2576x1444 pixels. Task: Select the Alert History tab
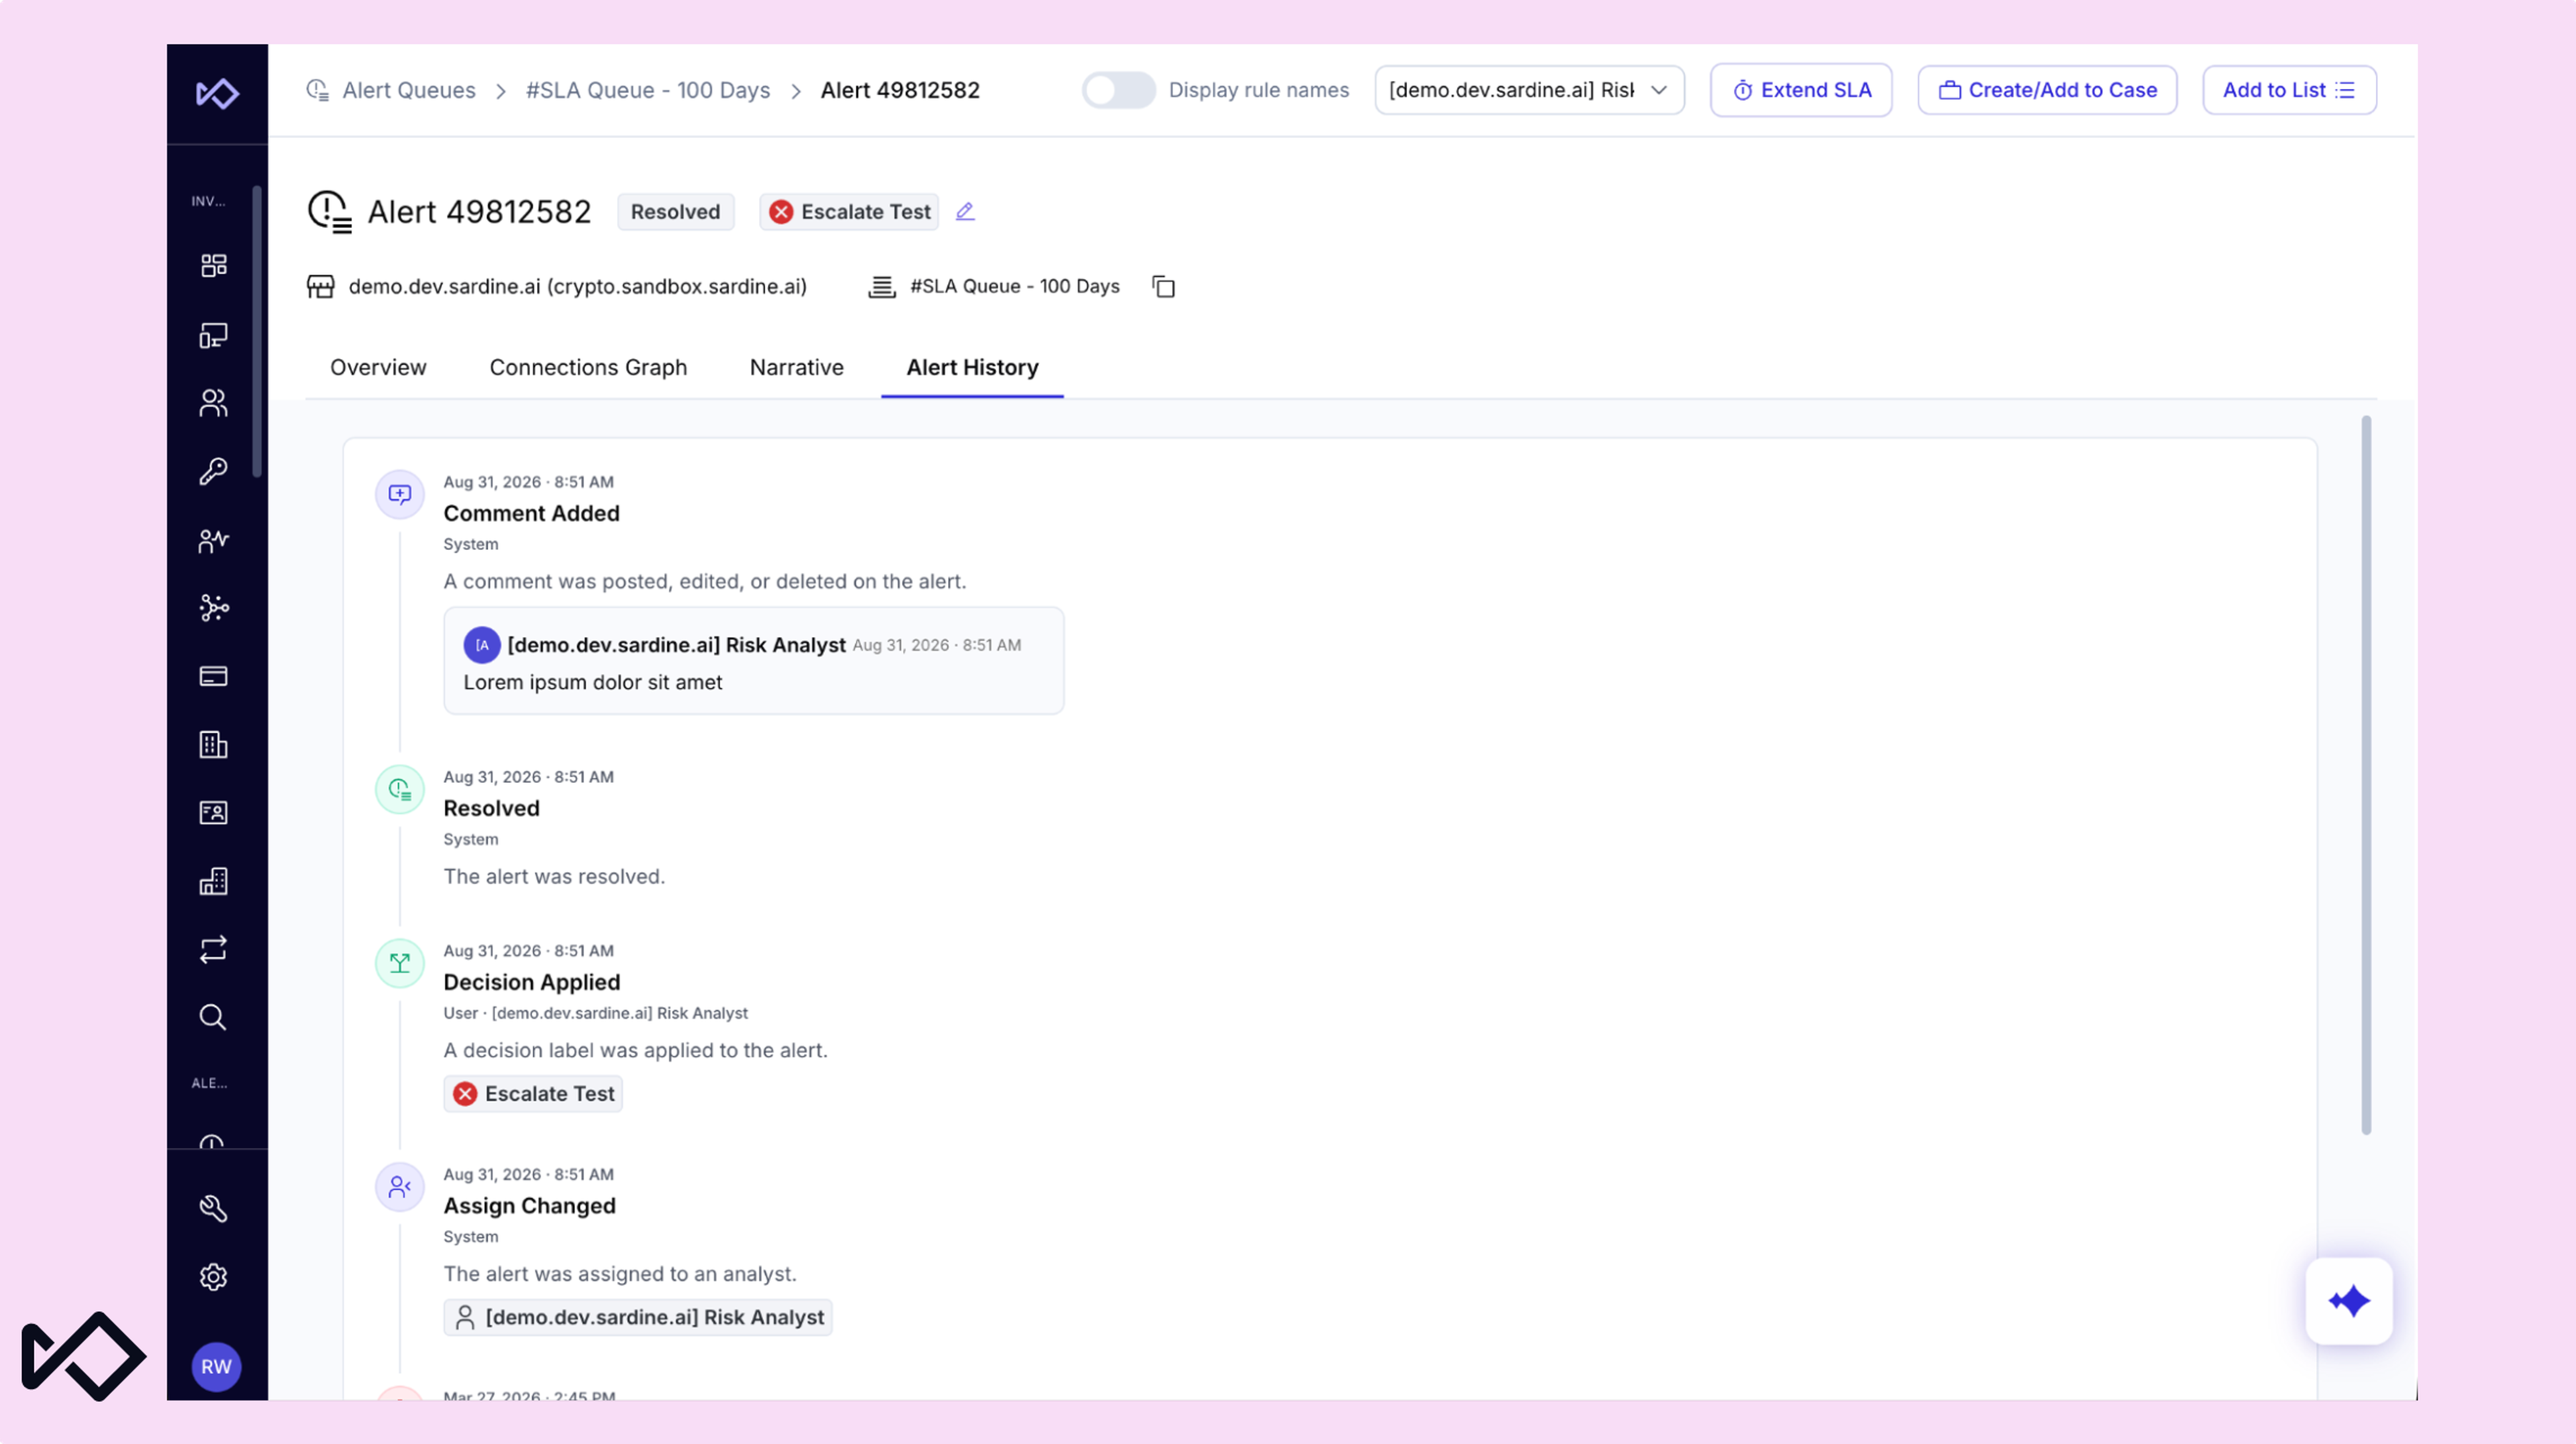[972, 367]
